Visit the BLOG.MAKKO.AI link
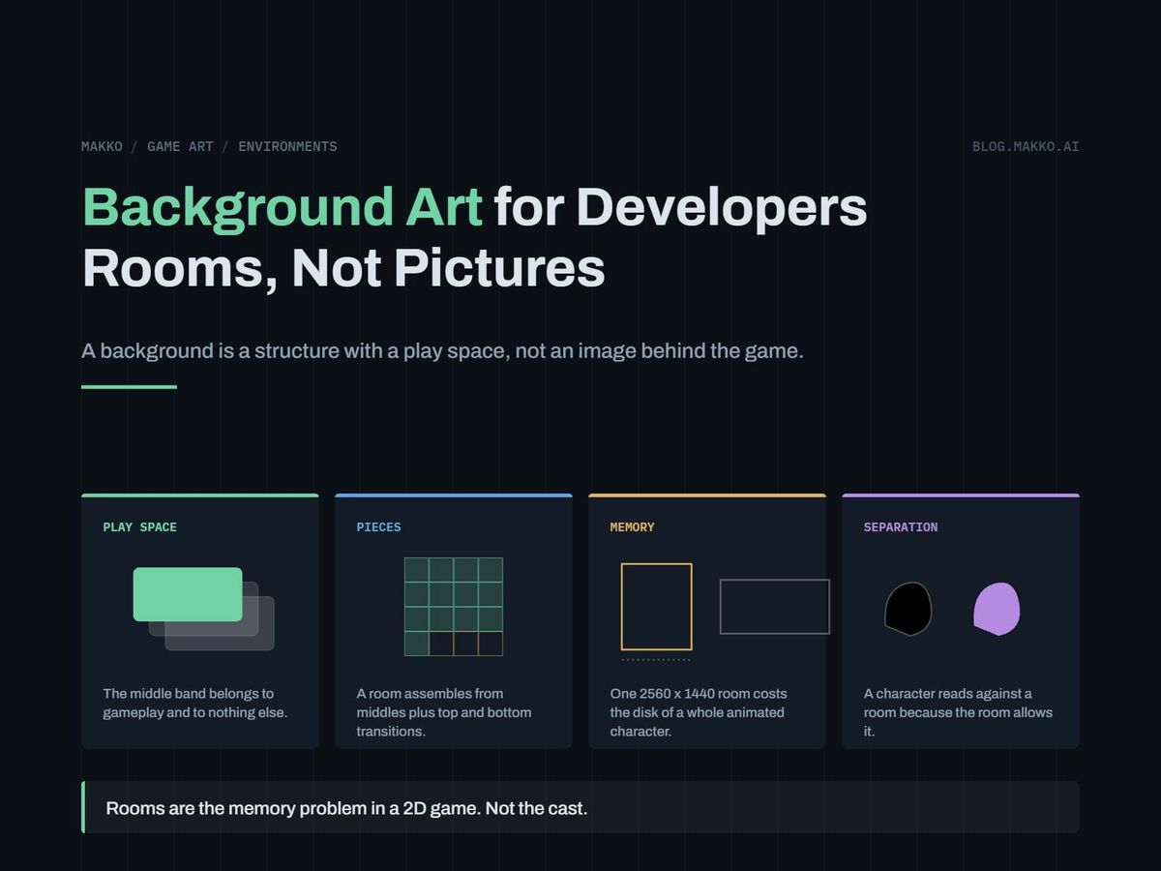1161x871 pixels. [1026, 146]
